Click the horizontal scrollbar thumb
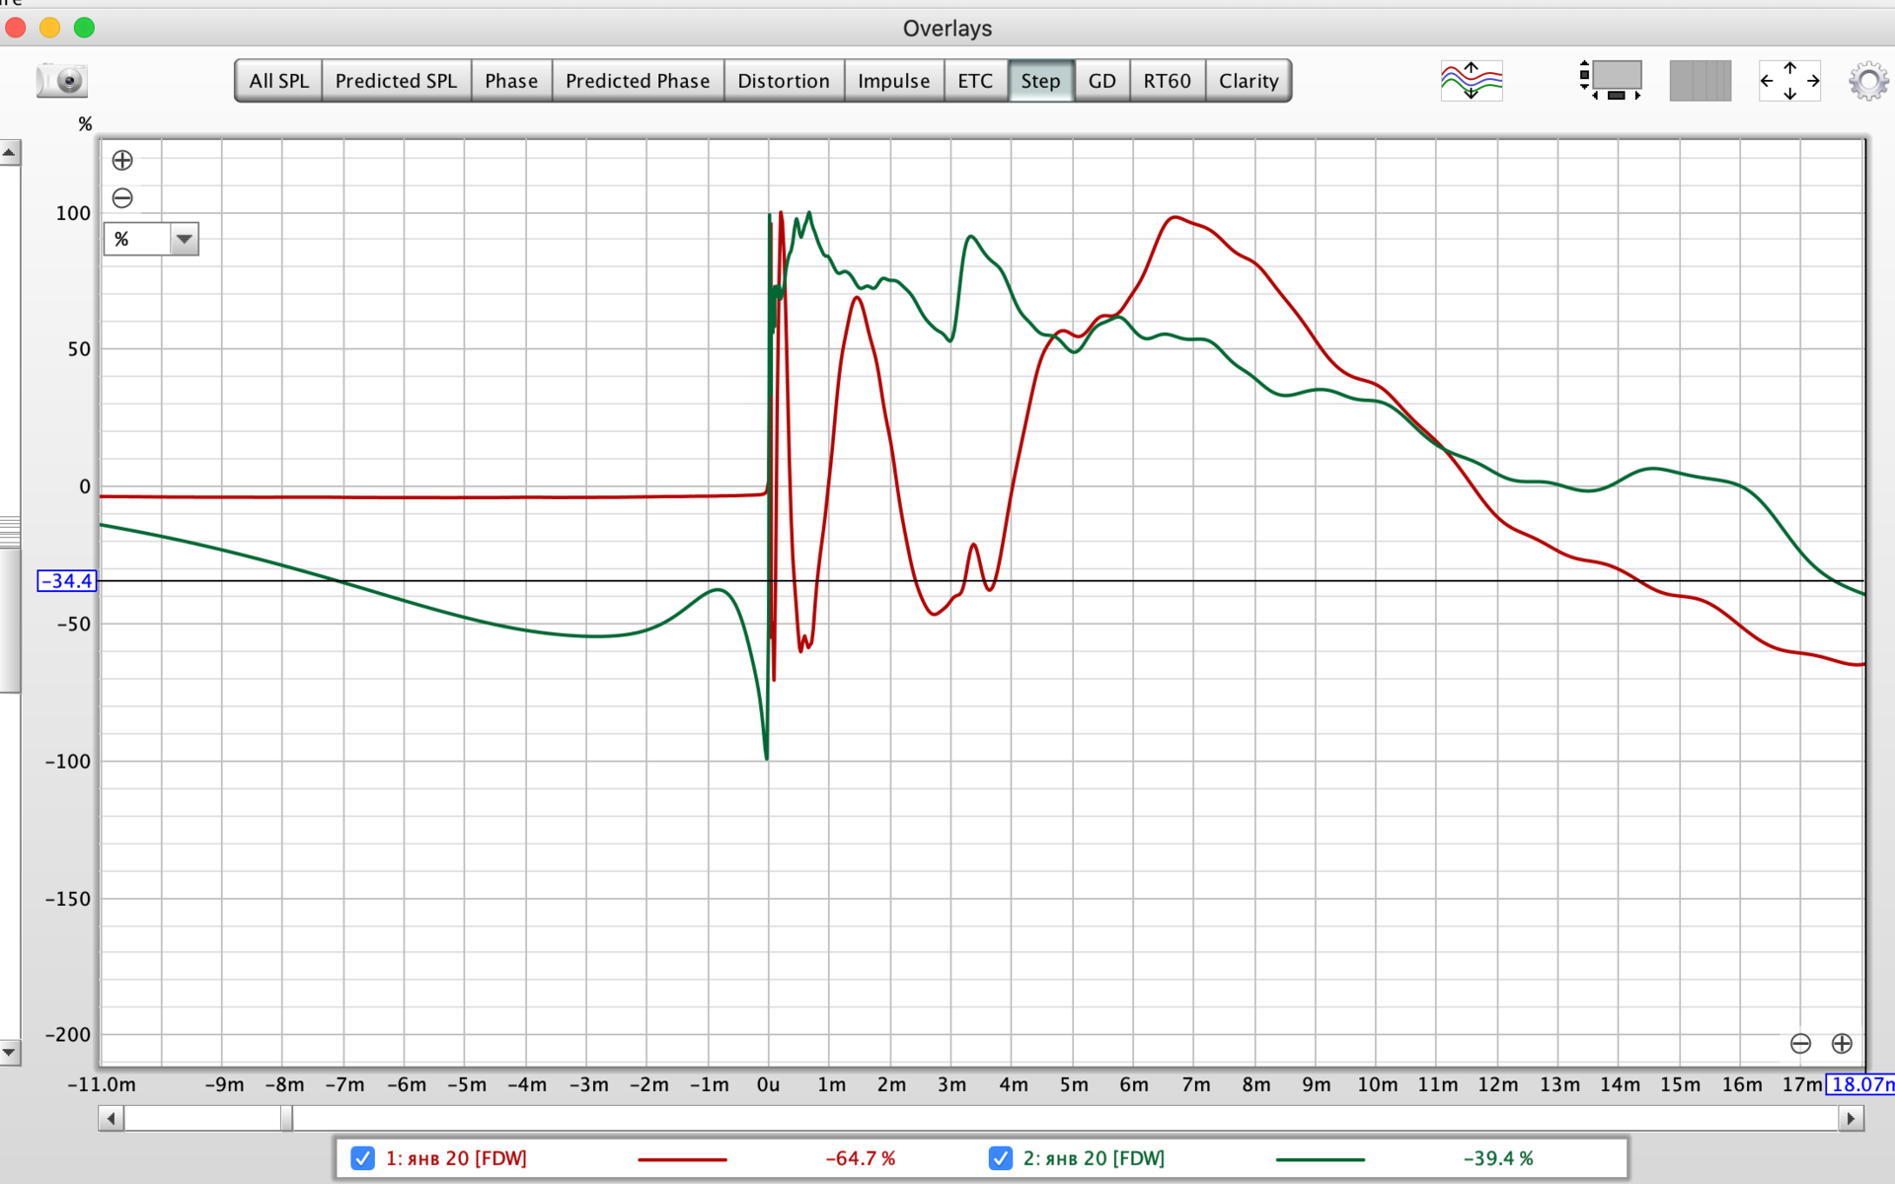The width and height of the screenshot is (1895, 1184). (286, 1118)
